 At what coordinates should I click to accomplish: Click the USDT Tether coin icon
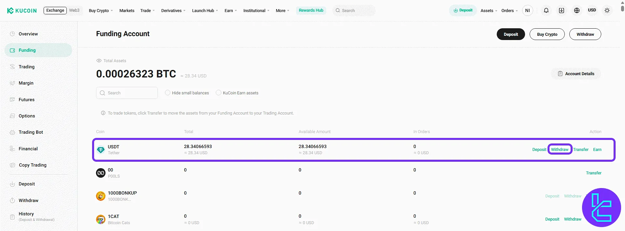[101, 150]
